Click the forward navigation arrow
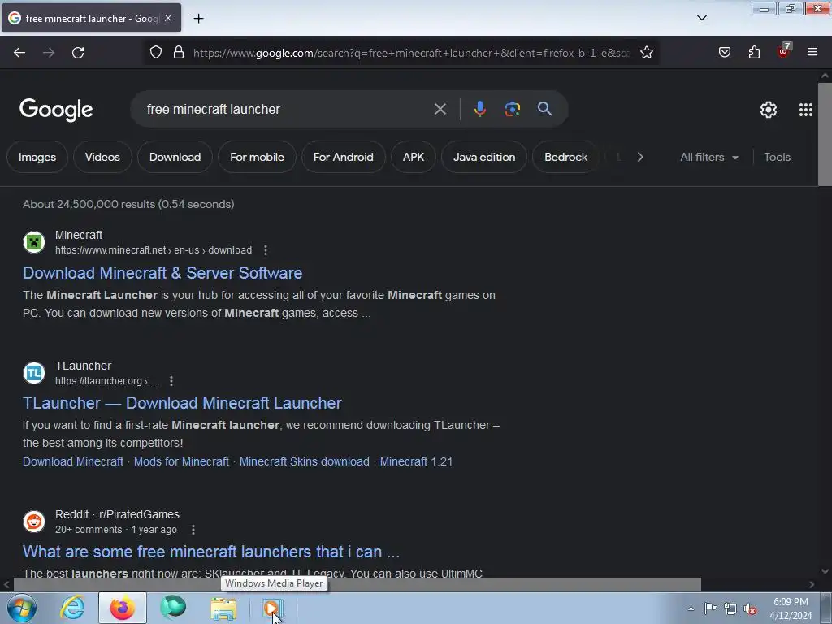832x624 pixels. [x=49, y=53]
